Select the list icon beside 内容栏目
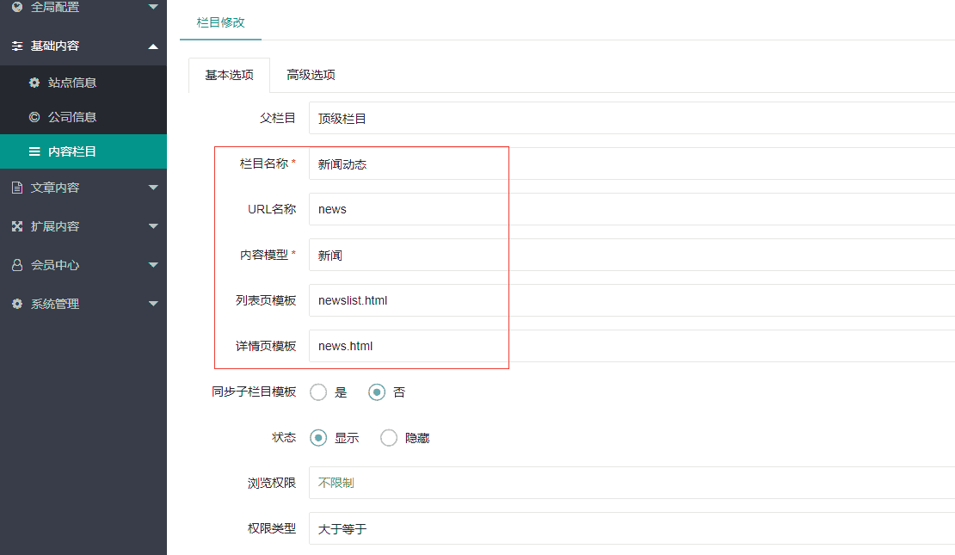955x555 pixels. (34, 151)
